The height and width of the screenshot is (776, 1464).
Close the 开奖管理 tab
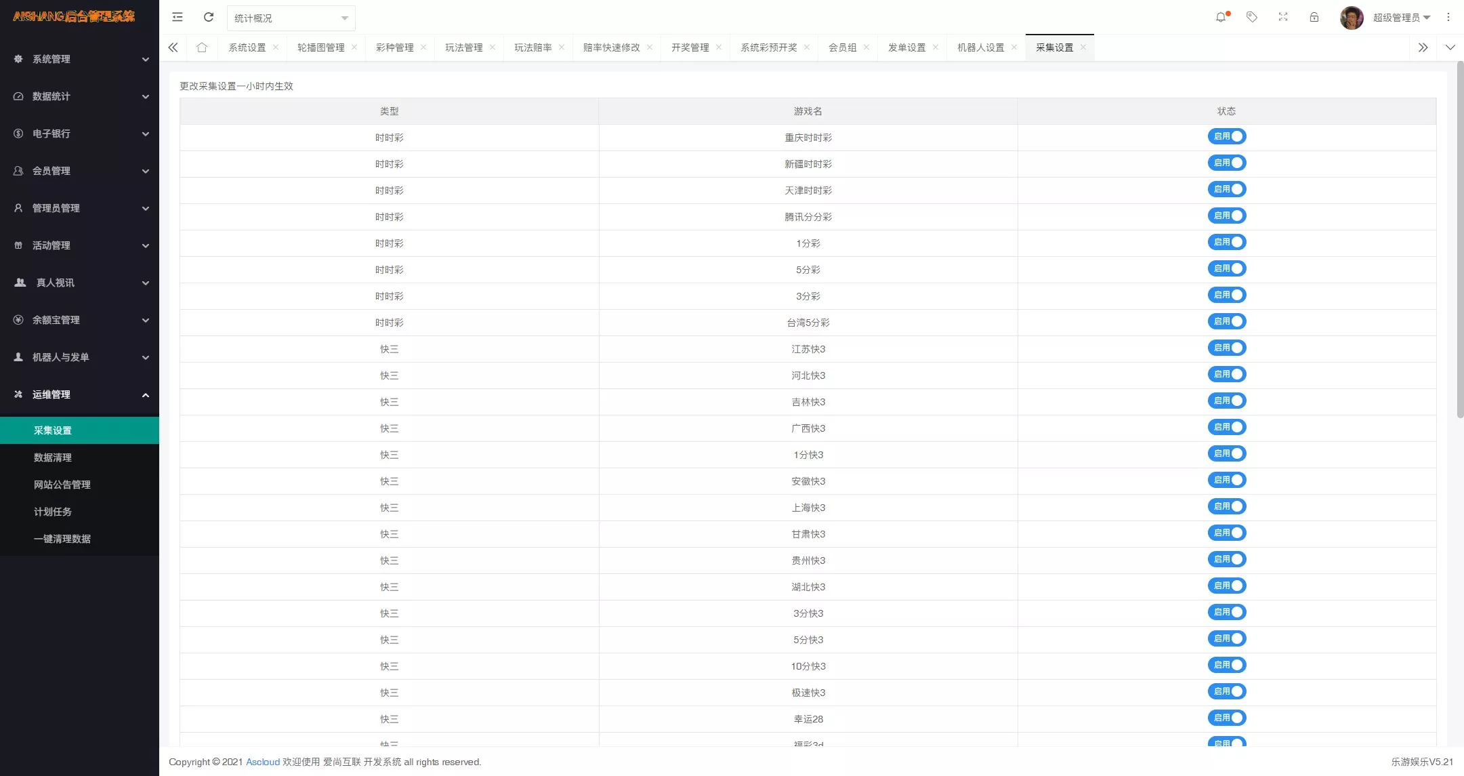[x=719, y=47]
